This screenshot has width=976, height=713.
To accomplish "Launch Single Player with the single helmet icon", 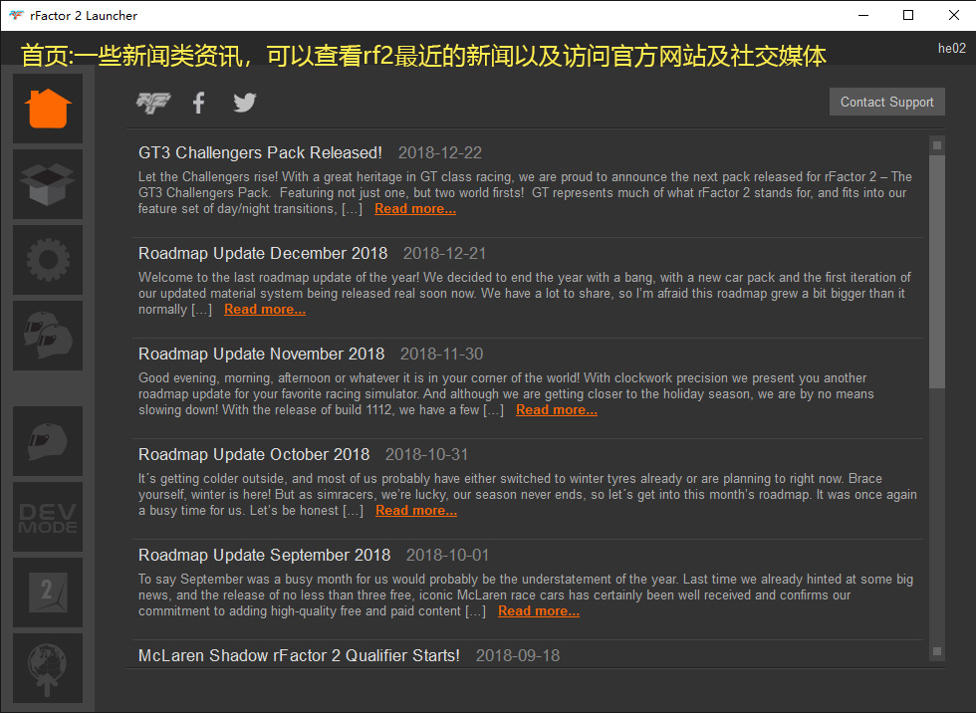I will click(x=48, y=441).
